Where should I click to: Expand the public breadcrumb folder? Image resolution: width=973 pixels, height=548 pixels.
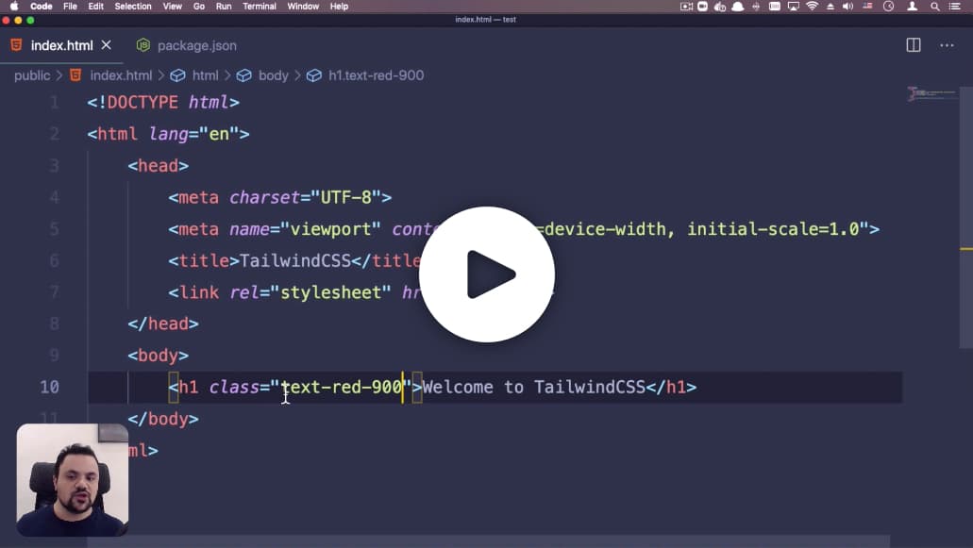[x=32, y=75]
